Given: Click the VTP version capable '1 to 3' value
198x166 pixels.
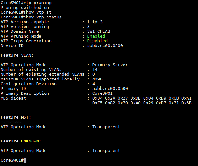Looking at the screenshot, I should click(x=95, y=22).
